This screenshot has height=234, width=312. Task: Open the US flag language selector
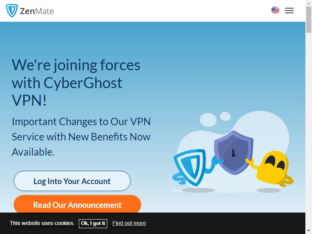(x=275, y=10)
